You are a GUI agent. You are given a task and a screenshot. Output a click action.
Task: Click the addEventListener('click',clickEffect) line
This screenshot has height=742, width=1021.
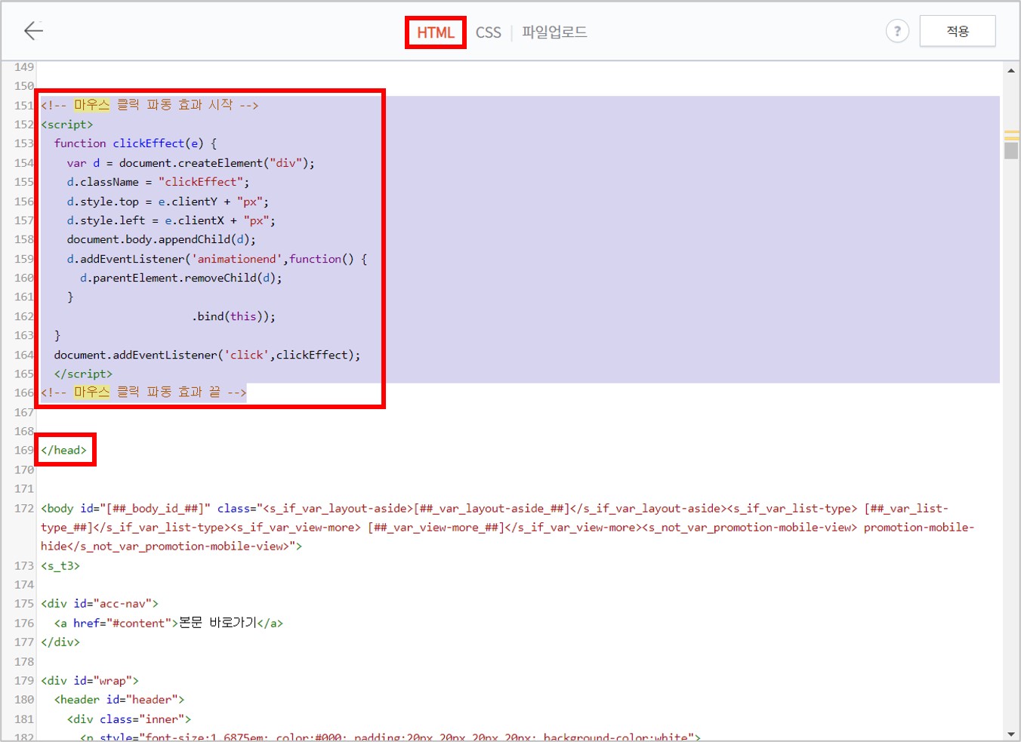click(x=207, y=355)
